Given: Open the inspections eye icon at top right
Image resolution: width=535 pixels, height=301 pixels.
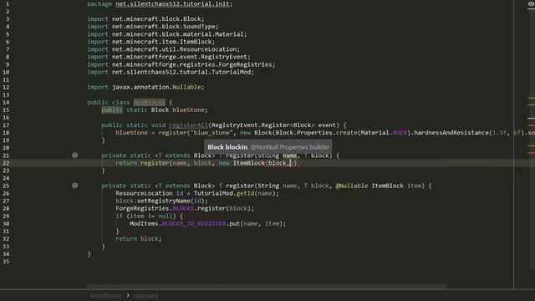Looking at the screenshot, I should tap(532, 3).
